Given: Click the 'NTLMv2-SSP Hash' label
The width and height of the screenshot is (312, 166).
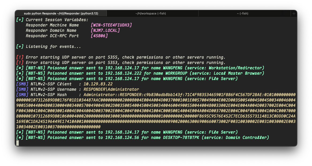Looking at the screenshot, I should point(48,95).
